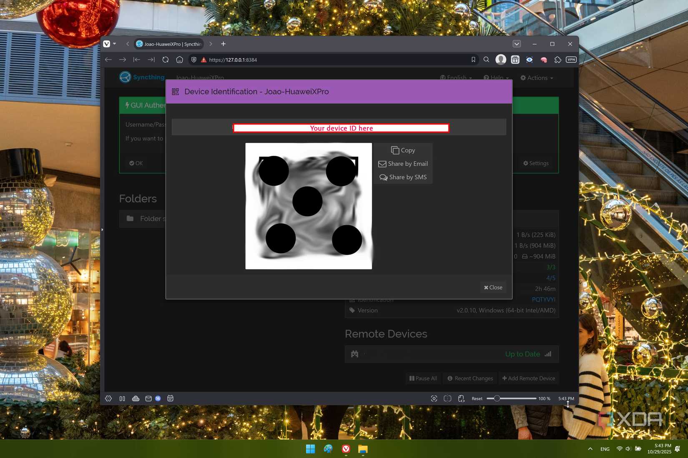Open the English language dropdown
688x458 pixels.
455,78
